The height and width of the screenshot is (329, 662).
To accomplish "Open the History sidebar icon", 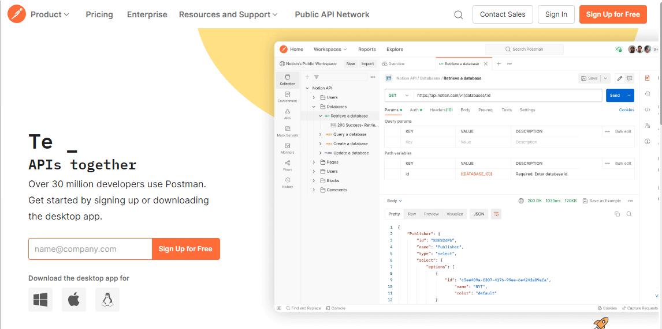I will pyautogui.click(x=288, y=183).
